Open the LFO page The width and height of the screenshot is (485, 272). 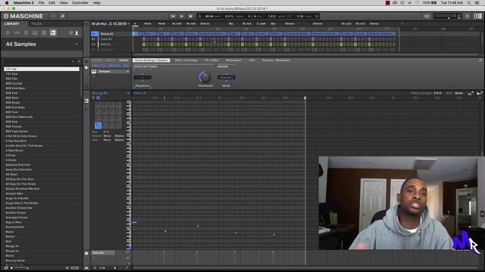coord(252,60)
